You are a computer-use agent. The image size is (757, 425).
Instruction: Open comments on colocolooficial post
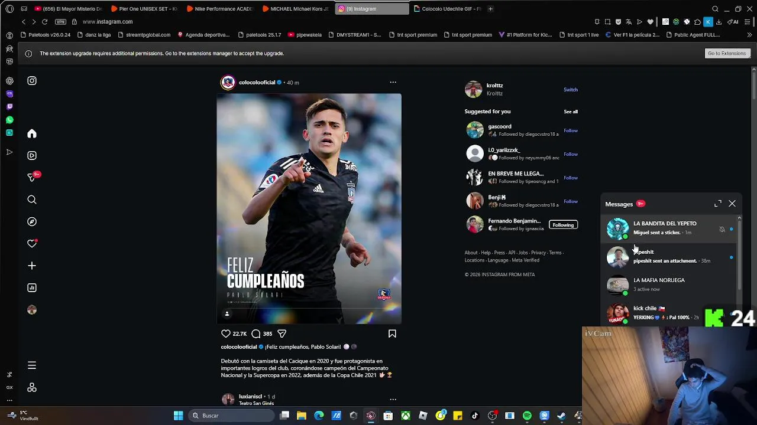(256, 334)
